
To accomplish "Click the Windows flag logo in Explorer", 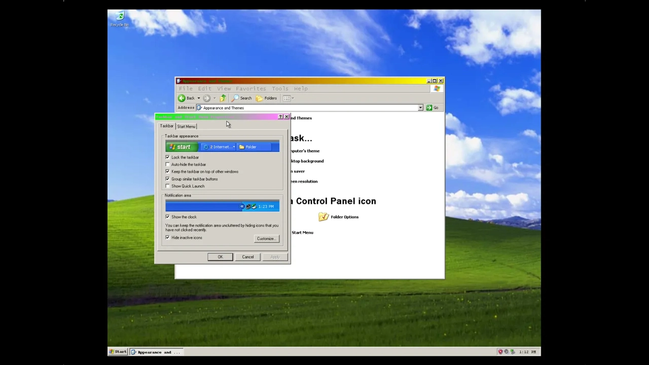I will tap(437, 89).
